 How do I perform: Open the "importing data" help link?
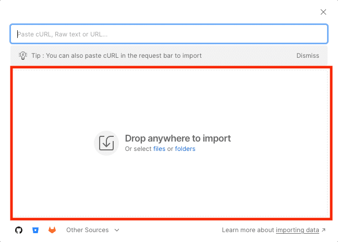point(297,230)
